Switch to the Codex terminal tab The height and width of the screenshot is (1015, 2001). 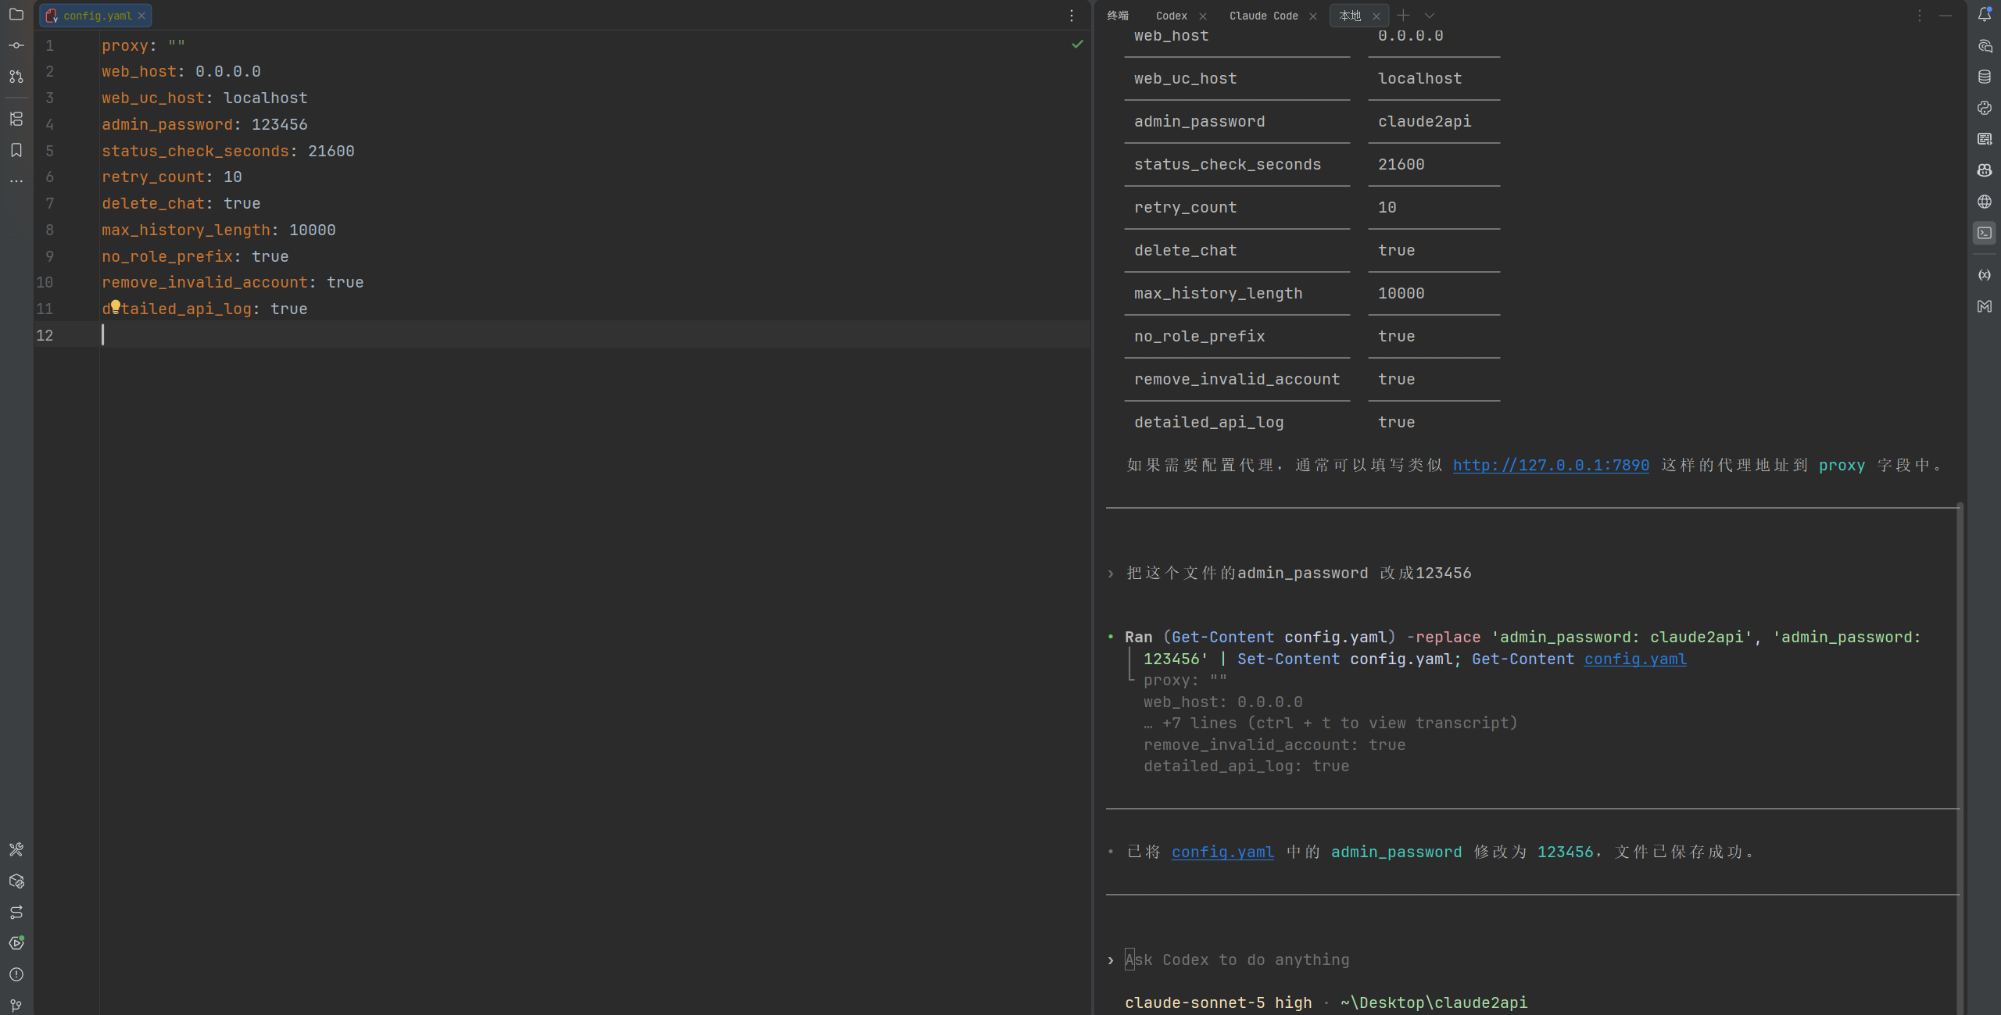pyautogui.click(x=1171, y=16)
